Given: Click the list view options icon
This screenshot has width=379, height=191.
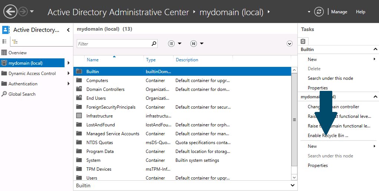Looking at the screenshot, I should [171, 44].
